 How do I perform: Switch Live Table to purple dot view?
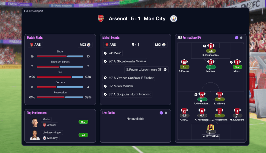161,113
